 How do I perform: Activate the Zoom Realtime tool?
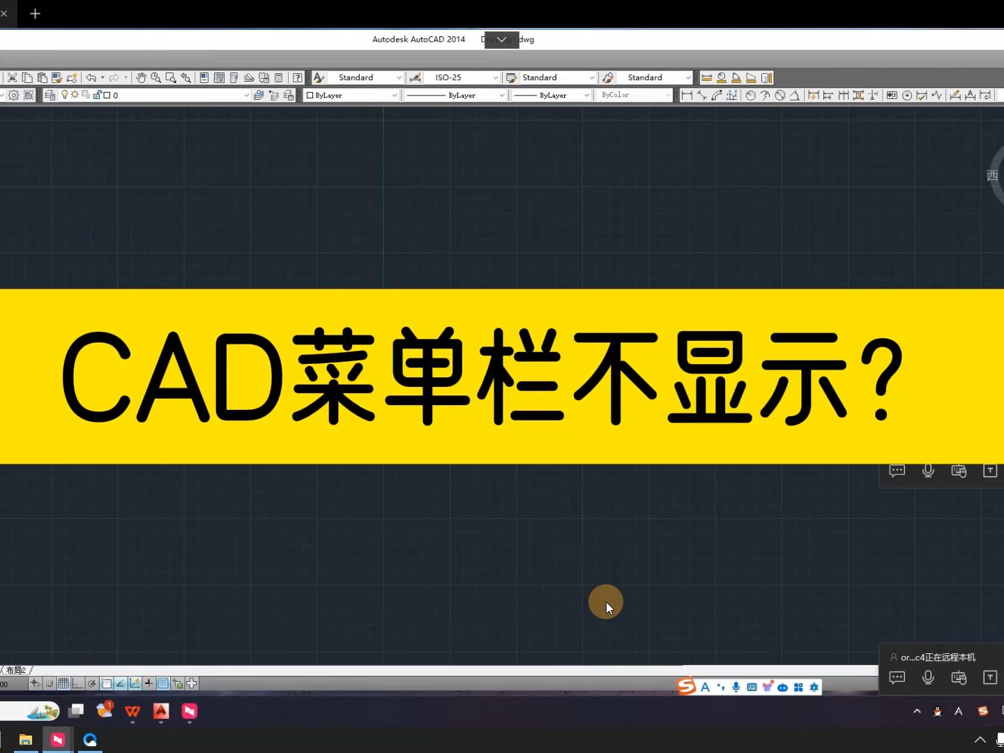point(155,78)
